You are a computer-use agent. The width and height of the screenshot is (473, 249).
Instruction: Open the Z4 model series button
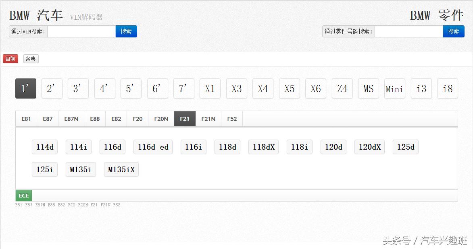(x=342, y=88)
